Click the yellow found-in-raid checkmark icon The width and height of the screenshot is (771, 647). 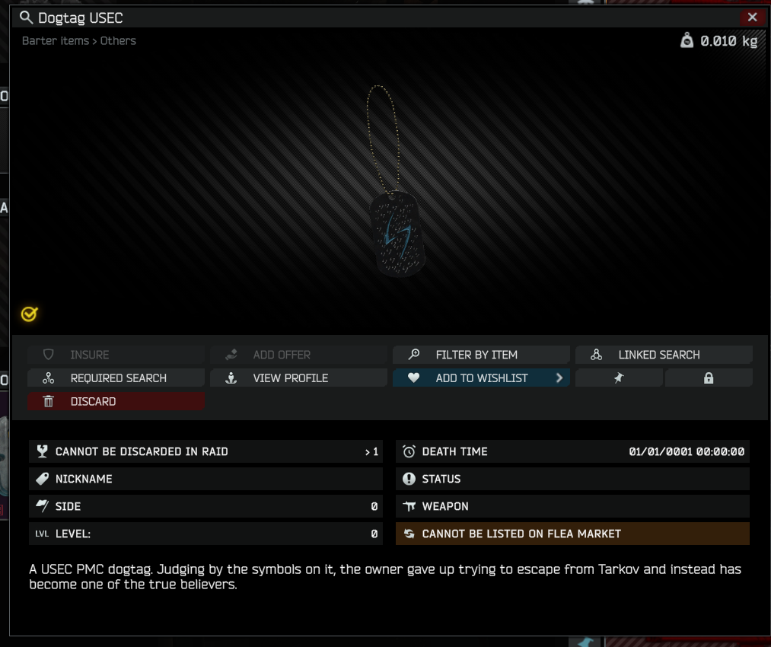click(x=30, y=314)
